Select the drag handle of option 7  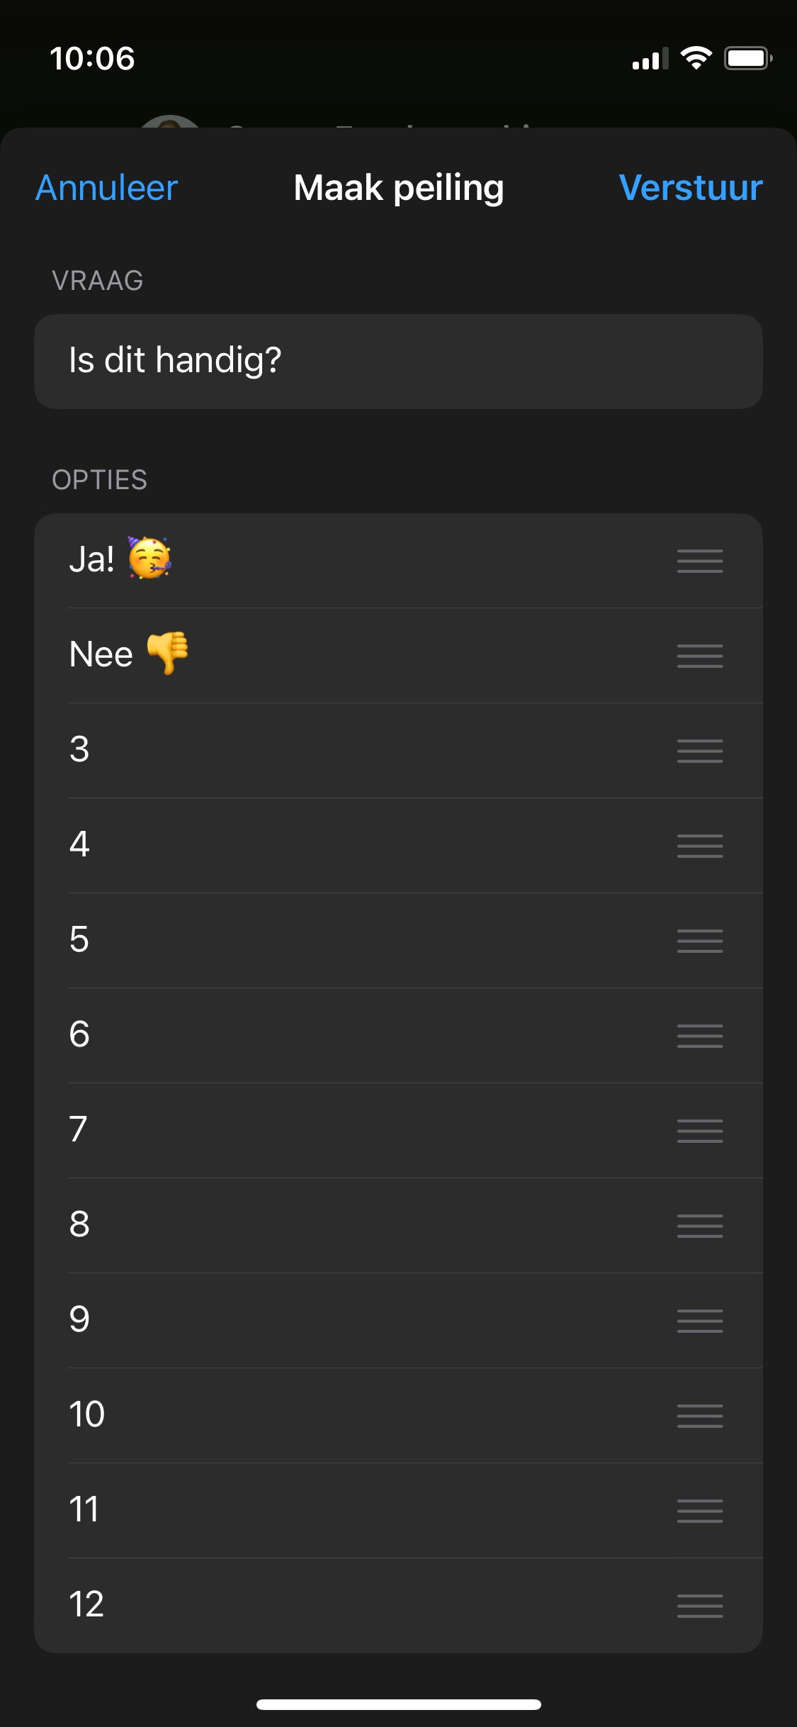(700, 1131)
